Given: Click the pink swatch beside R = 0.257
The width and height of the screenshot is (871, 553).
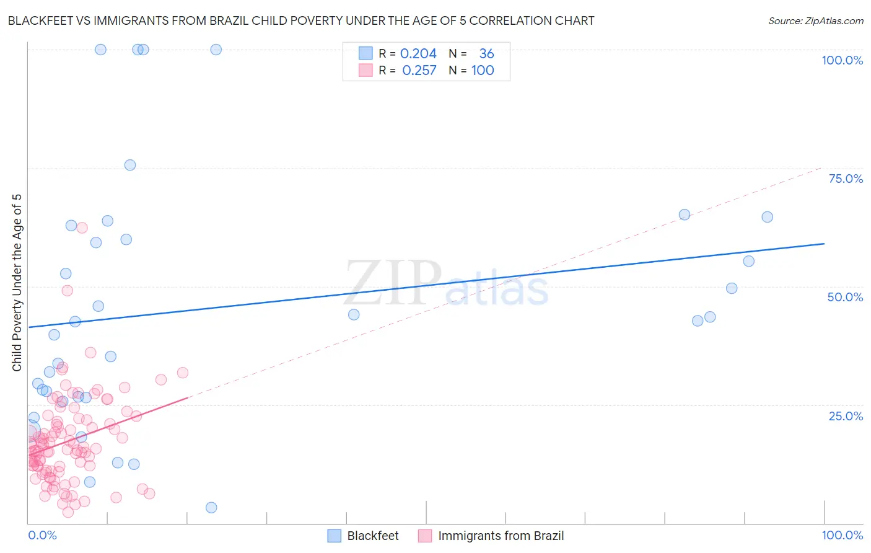Looking at the screenshot, I should click(366, 70).
